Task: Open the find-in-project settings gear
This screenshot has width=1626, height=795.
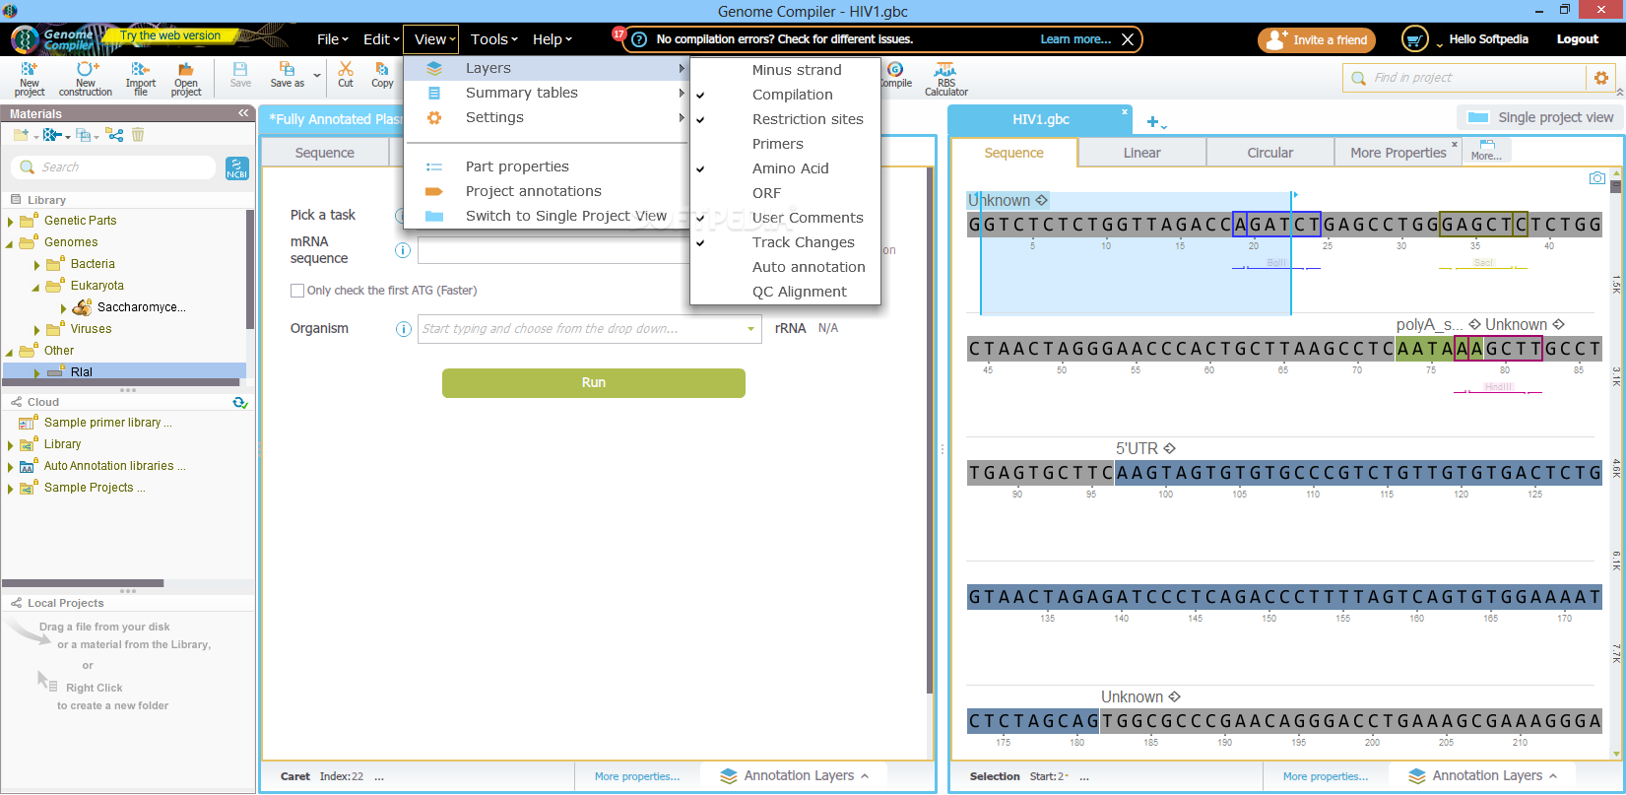Action: 1600,78
